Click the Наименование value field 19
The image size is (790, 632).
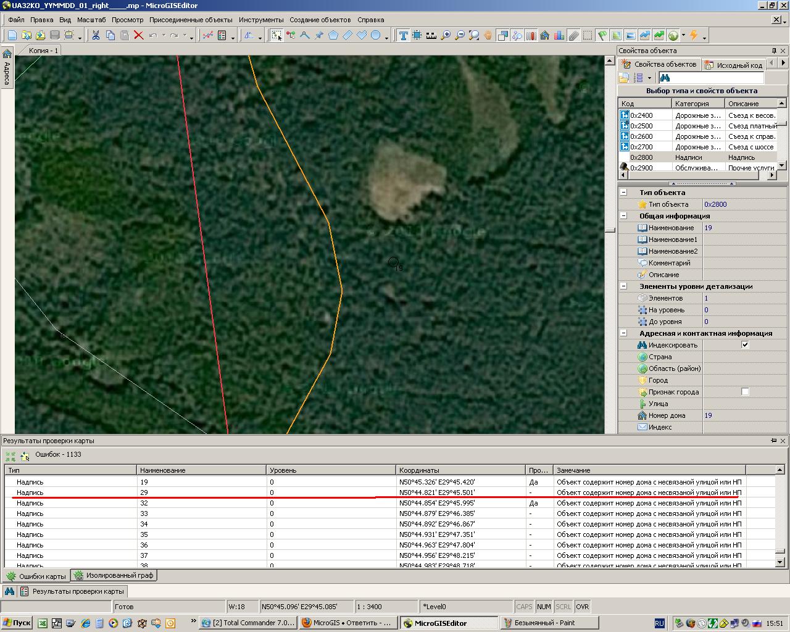point(744,228)
